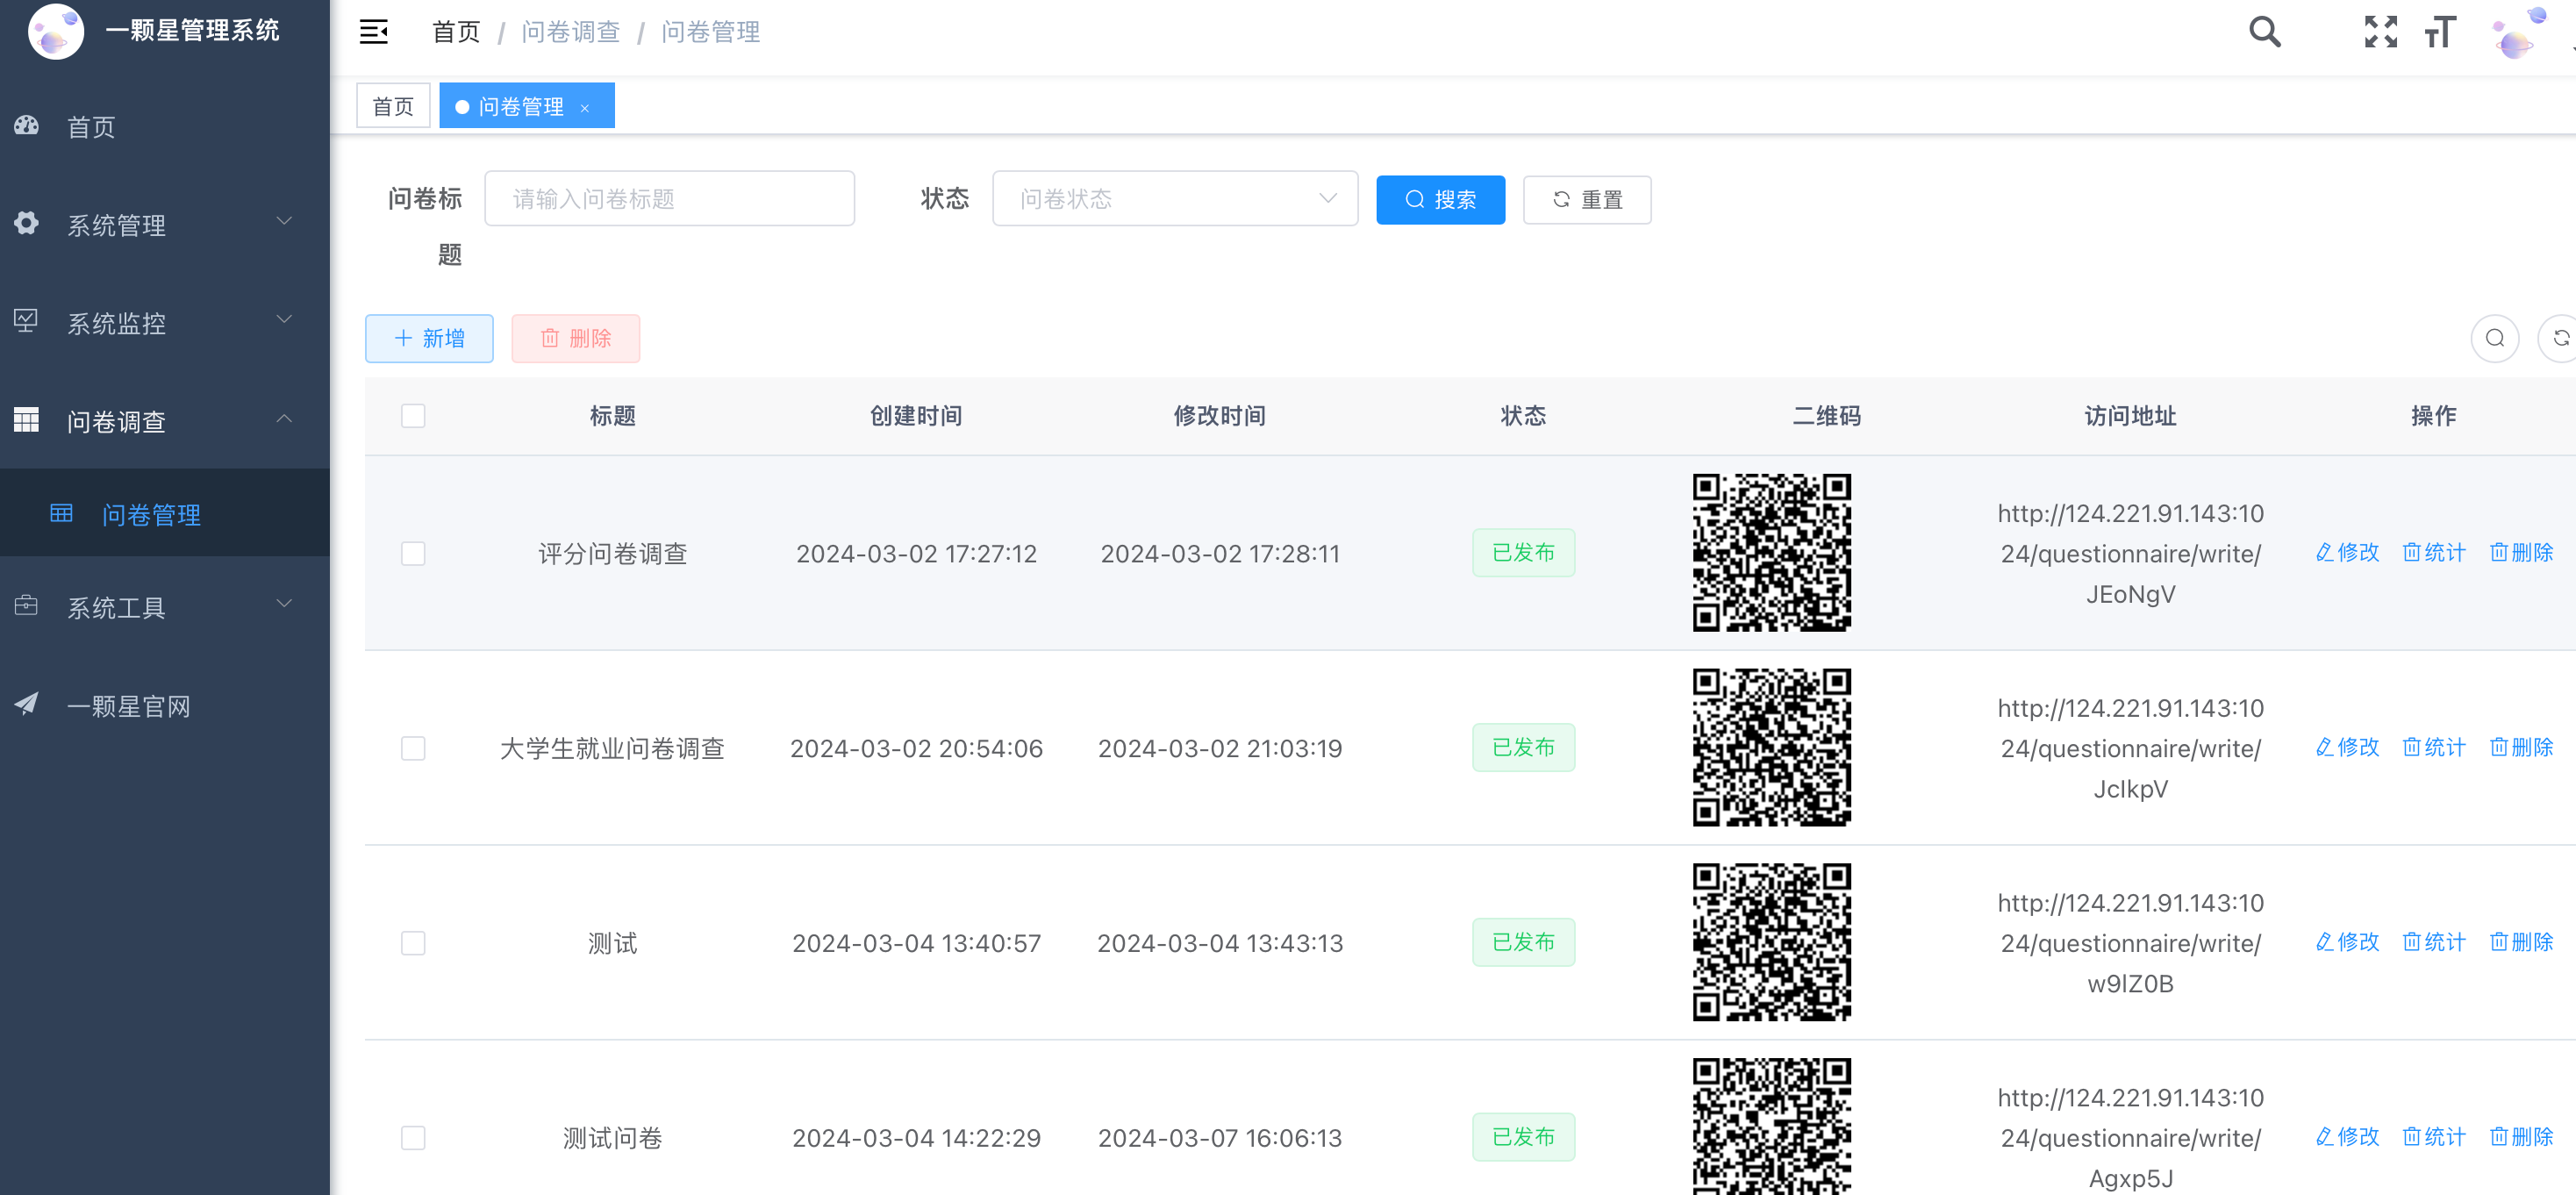The height and width of the screenshot is (1195, 2576).
Task: Switch to the 首页 tab
Action: pyautogui.click(x=393, y=106)
